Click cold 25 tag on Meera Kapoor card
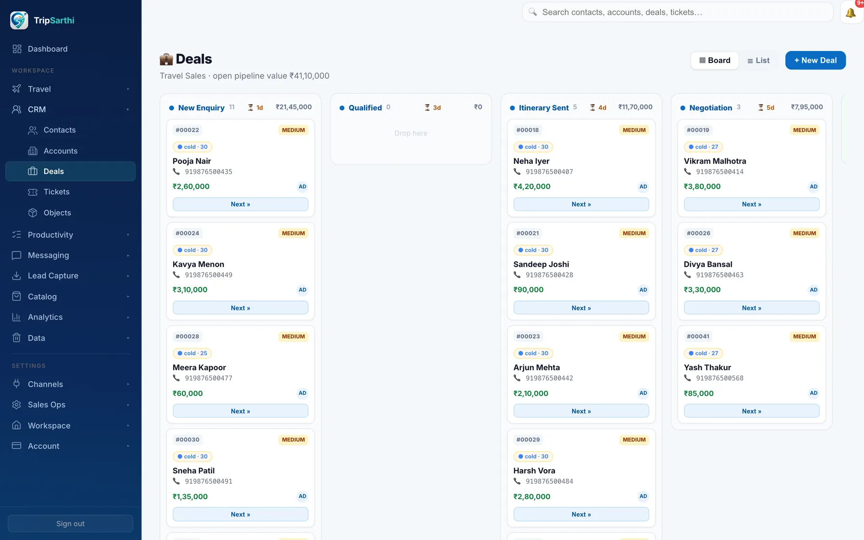This screenshot has height=540, width=864. 192,353
